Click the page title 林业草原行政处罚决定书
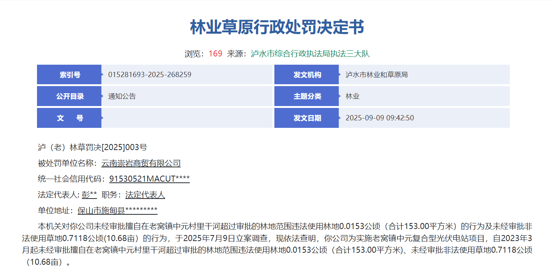This screenshot has width=551, height=267. 277,27
